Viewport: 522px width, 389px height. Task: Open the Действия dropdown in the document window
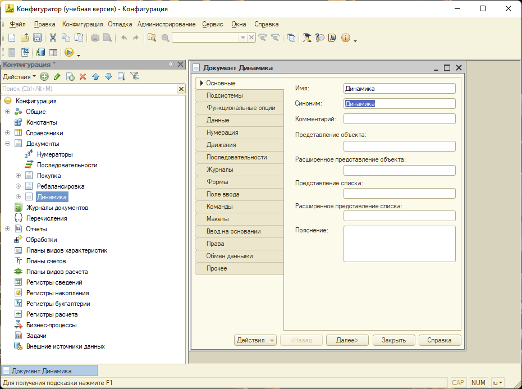point(255,340)
